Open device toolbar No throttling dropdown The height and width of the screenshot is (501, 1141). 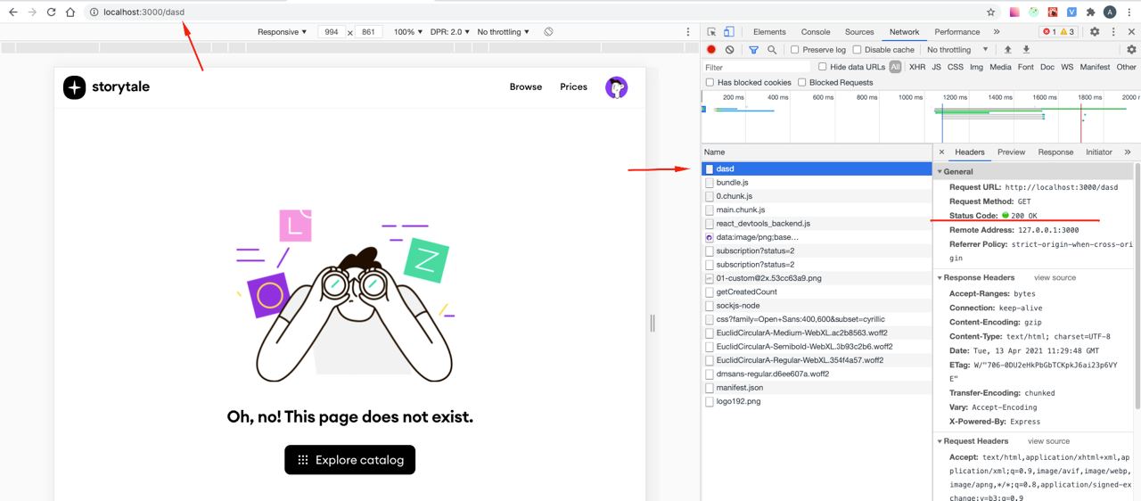503,32
